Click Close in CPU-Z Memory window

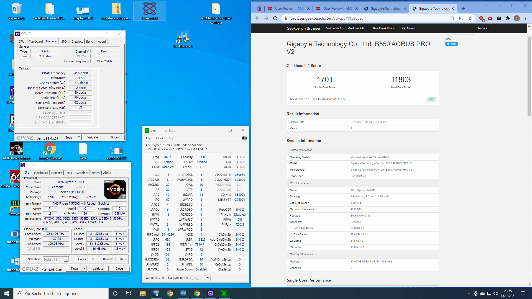[114, 137]
